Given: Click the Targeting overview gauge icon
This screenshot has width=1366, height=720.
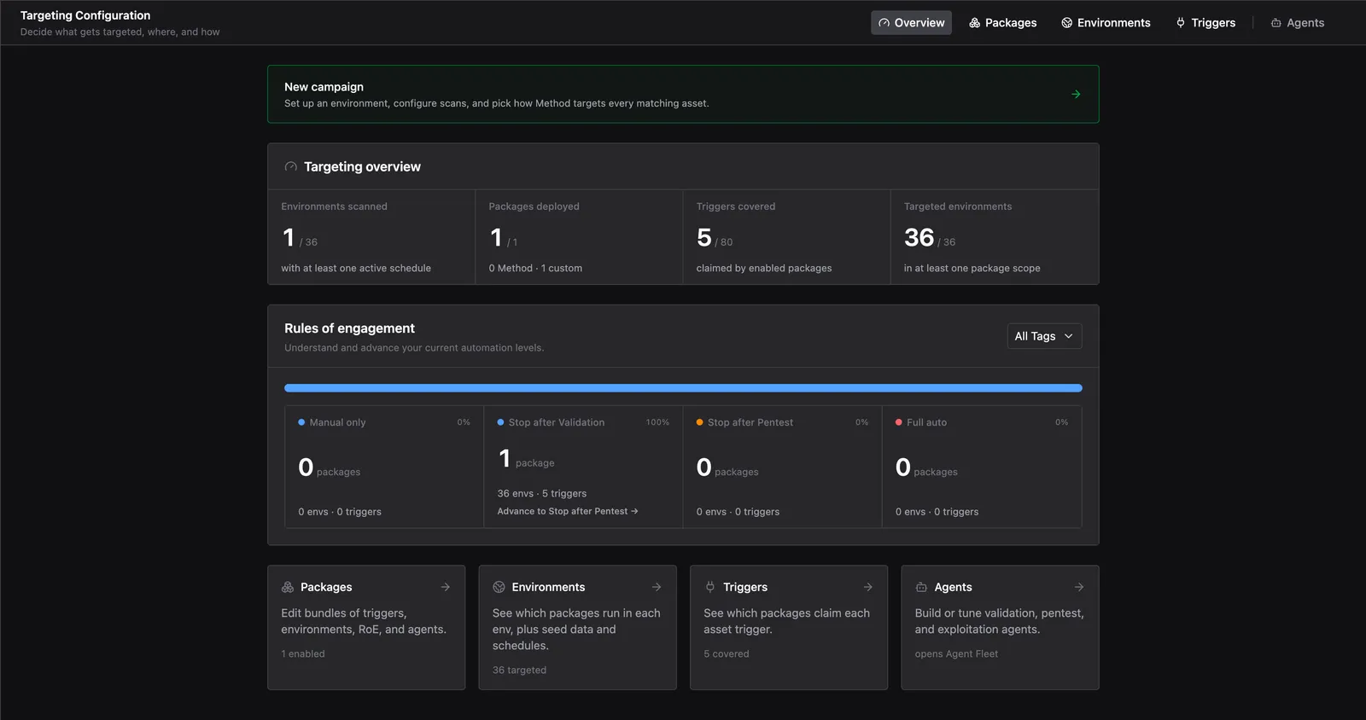Looking at the screenshot, I should click(x=291, y=167).
